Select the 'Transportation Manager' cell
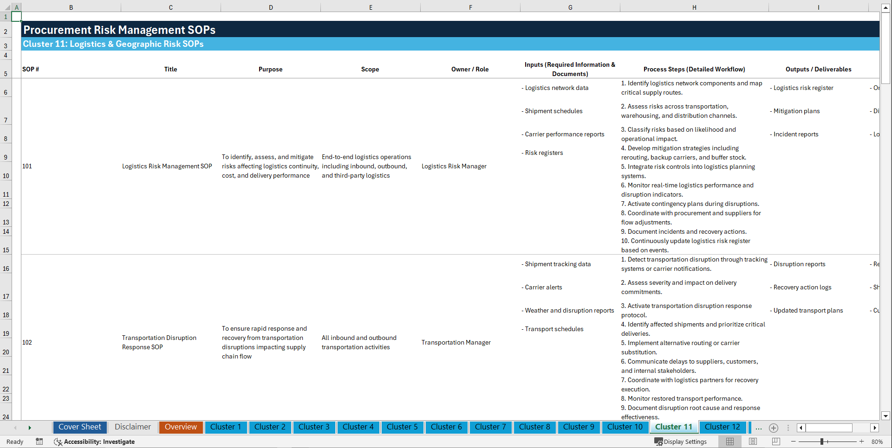The image size is (892, 448). coord(470,342)
